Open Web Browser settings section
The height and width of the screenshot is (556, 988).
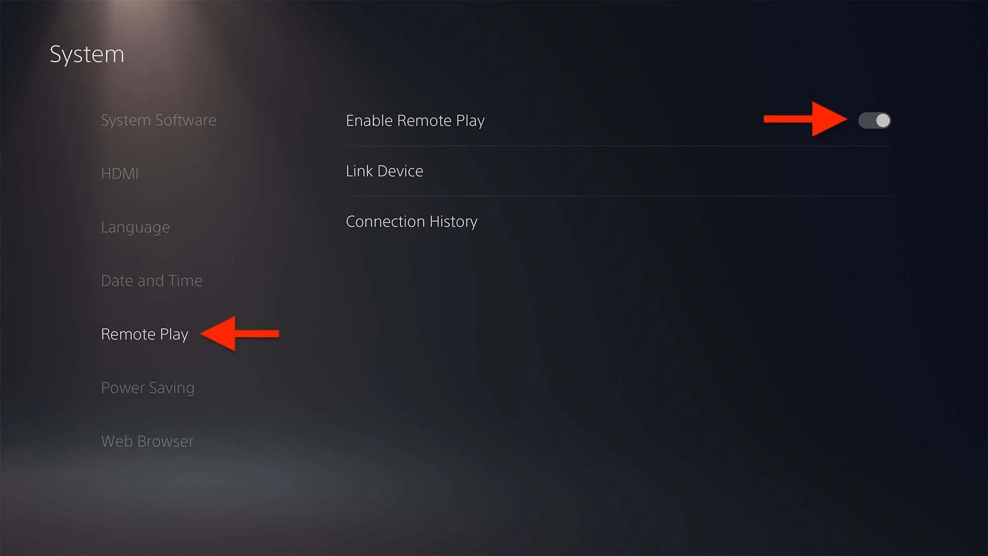click(x=146, y=441)
